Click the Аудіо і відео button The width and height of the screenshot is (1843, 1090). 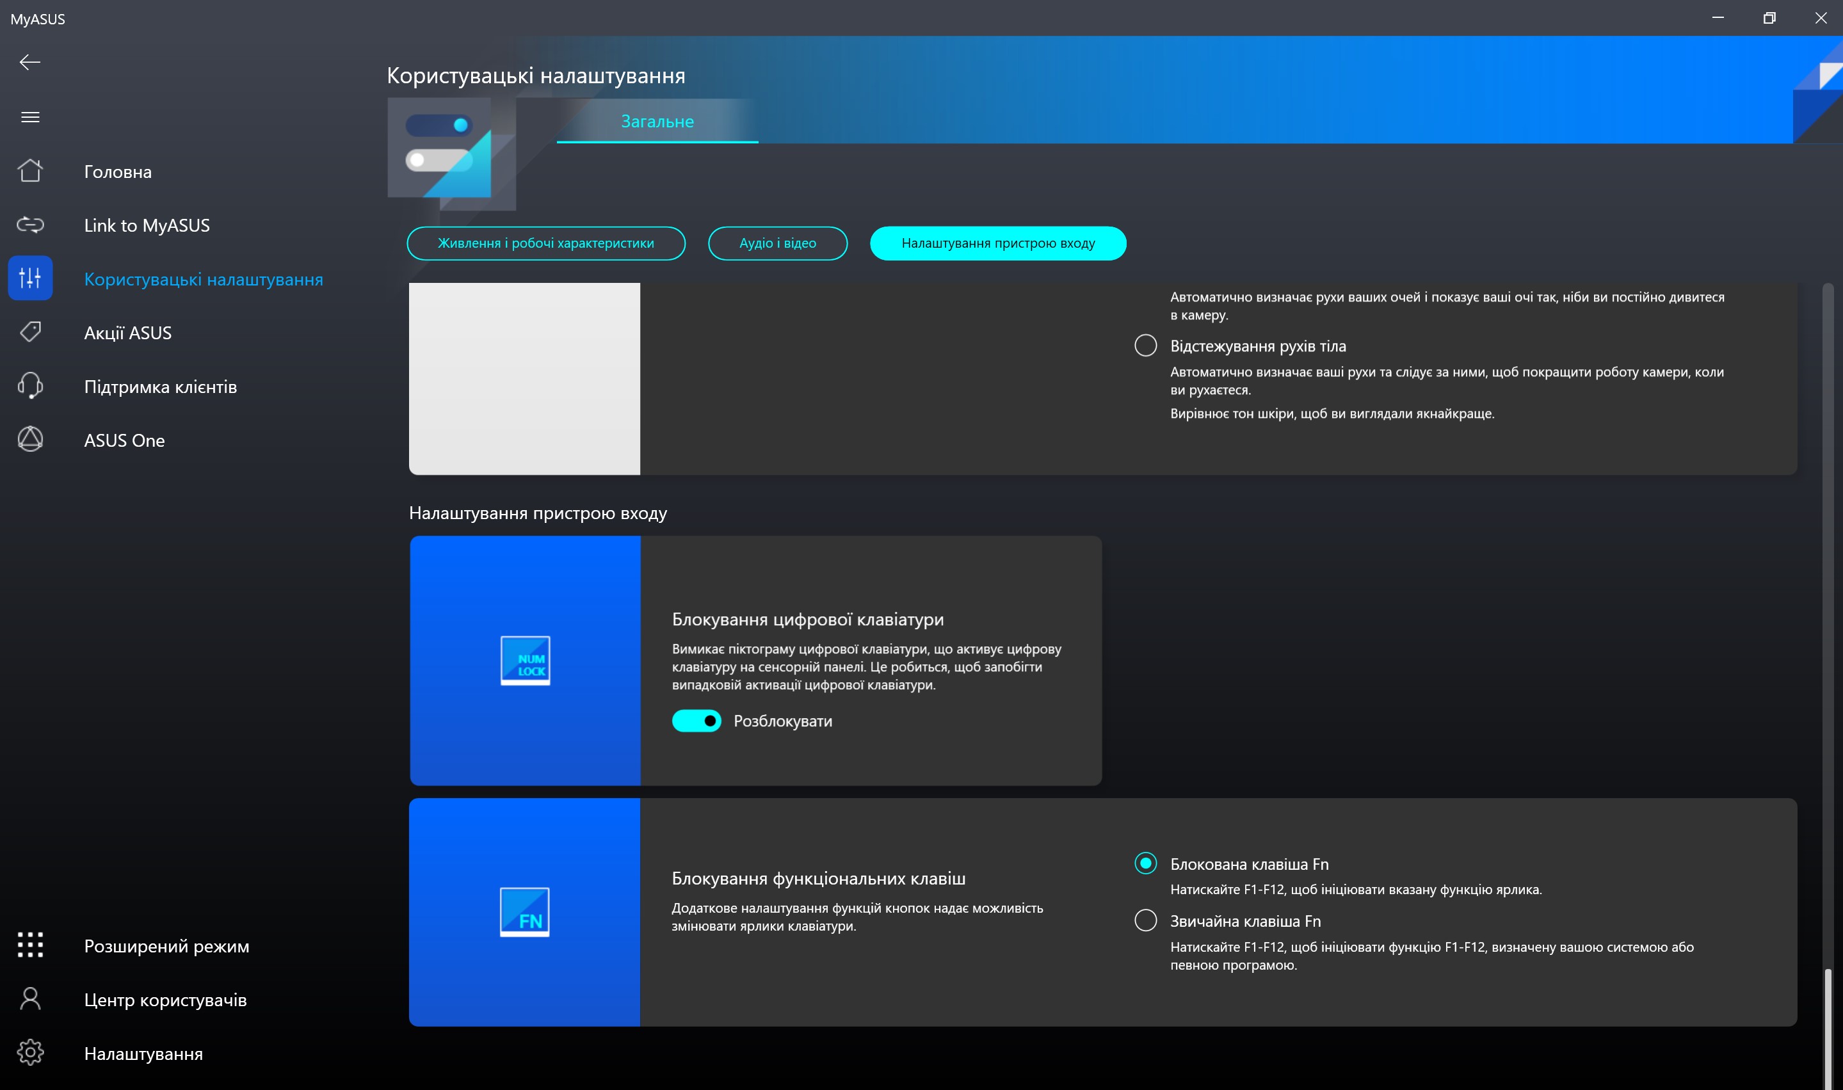(777, 243)
